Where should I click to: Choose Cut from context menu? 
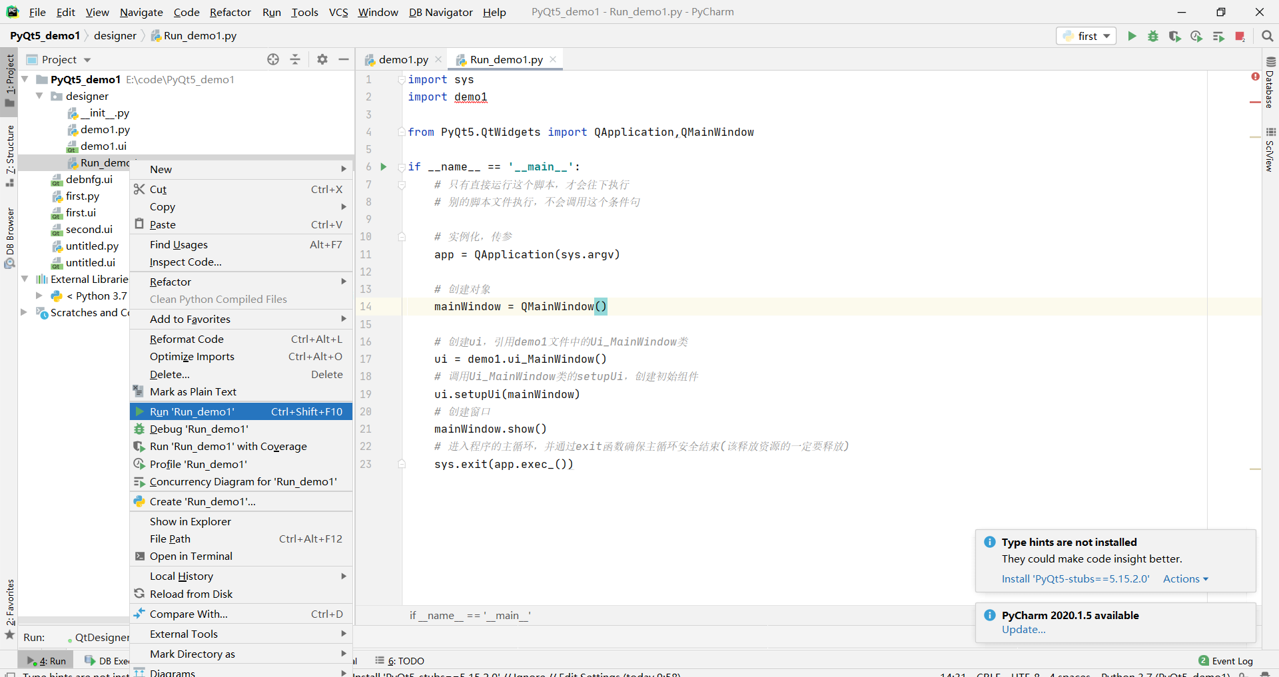click(x=241, y=189)
